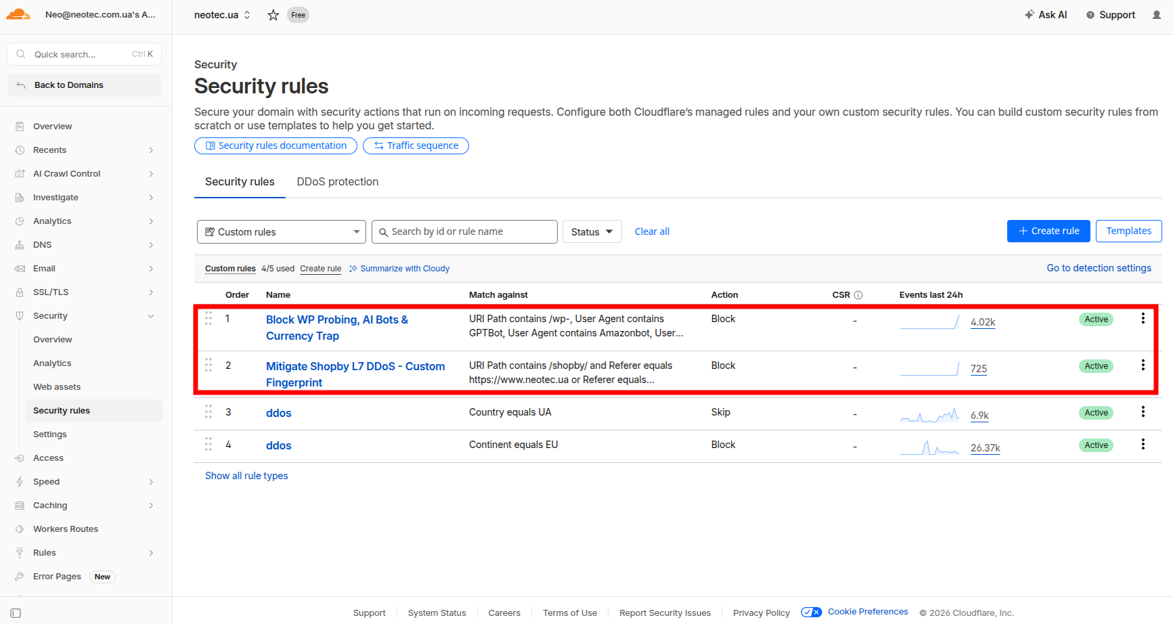
Task: View 6.9k events for UA rule
Action: [979, 416]
